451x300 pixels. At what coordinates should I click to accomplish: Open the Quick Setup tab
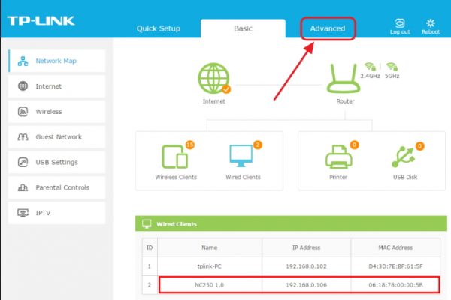point(159,28)
